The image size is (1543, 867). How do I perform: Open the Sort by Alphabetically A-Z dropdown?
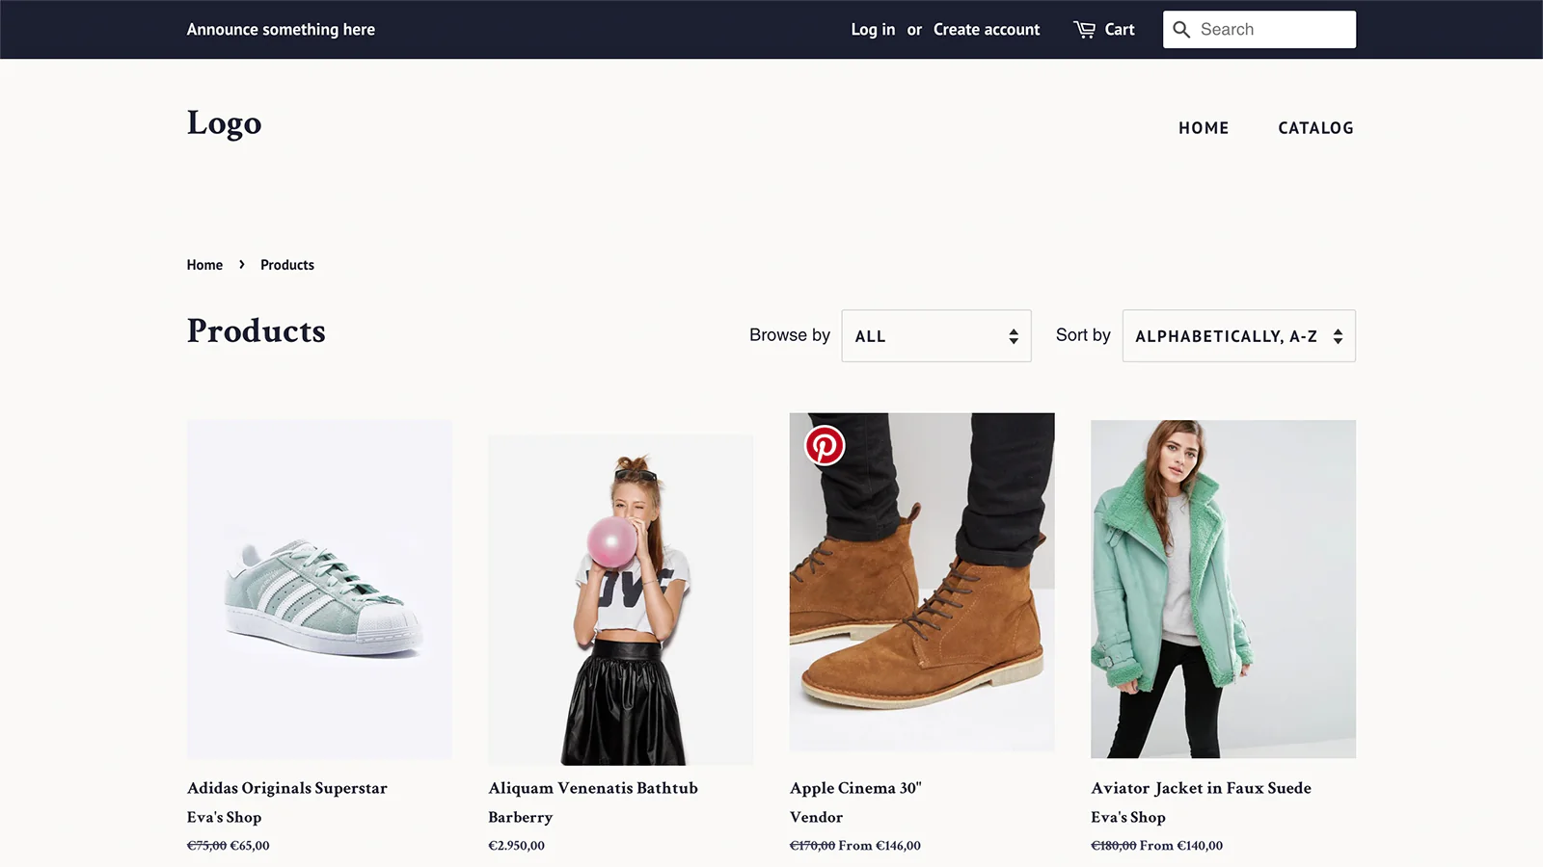tap(1239, 336)
